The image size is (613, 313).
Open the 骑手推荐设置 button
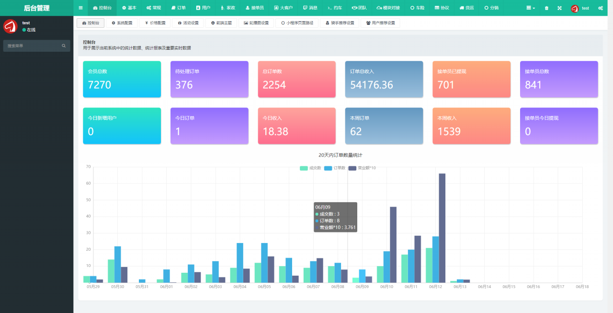pos(340,23)
